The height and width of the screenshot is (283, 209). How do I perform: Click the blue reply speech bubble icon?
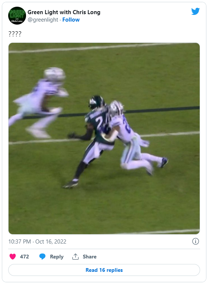click(42, 257)
